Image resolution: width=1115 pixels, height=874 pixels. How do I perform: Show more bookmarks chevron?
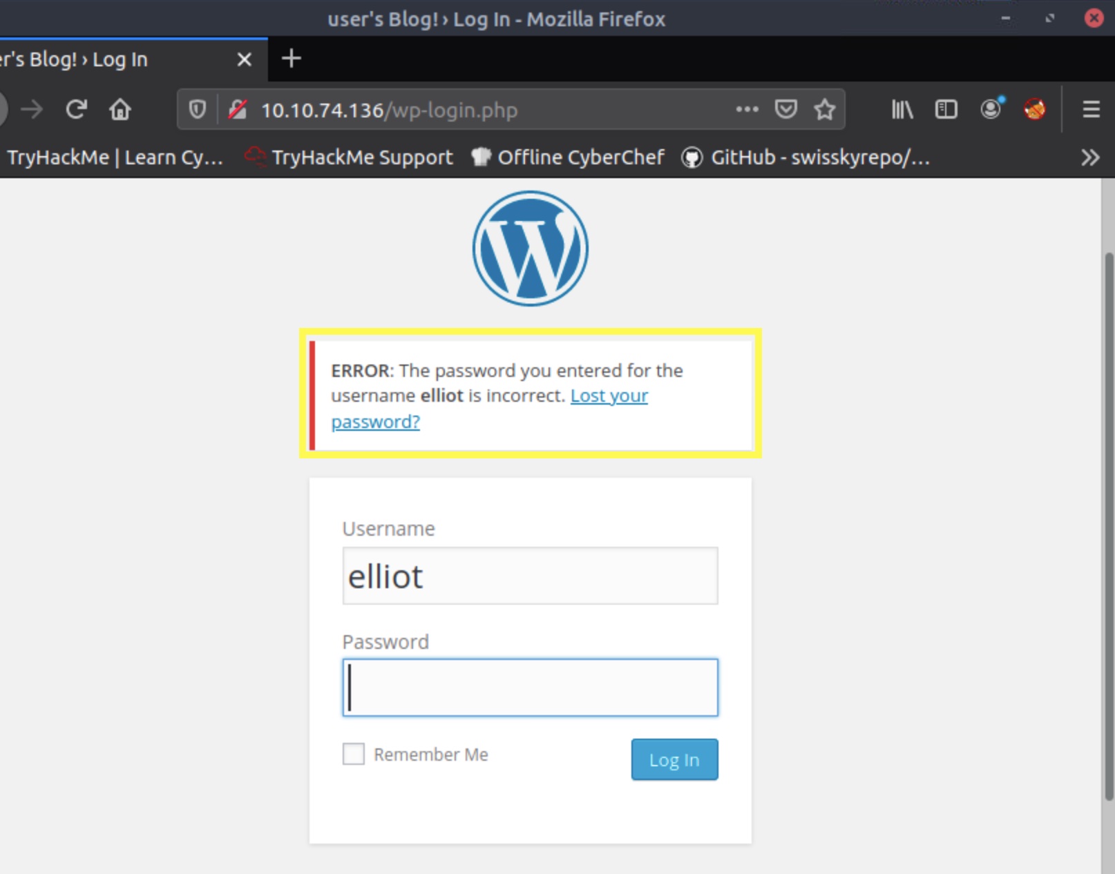[x=1090, y=157]
